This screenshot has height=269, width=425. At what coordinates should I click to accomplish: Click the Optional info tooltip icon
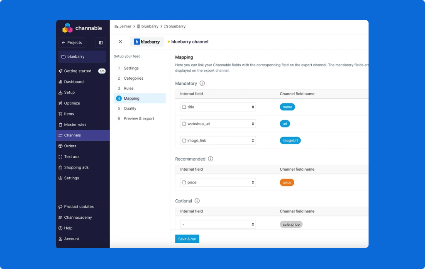[x=197, y=201]
